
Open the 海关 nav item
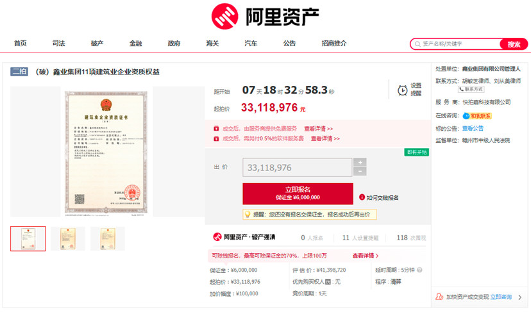(x=212, y=44)
